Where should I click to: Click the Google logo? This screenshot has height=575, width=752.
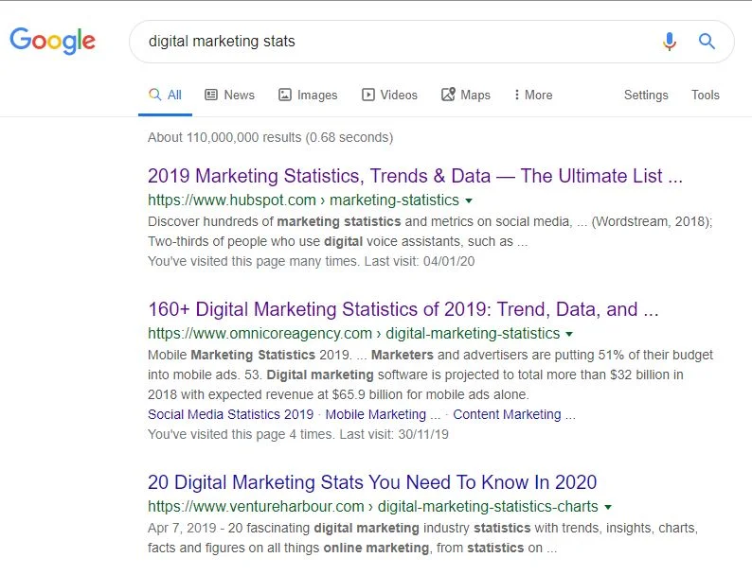pyautogui.click(x=53, y=41)
